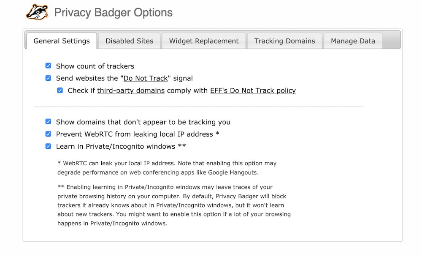The image size is (422, 257).
Task: Select the General Settings tab
Action: 62,41
